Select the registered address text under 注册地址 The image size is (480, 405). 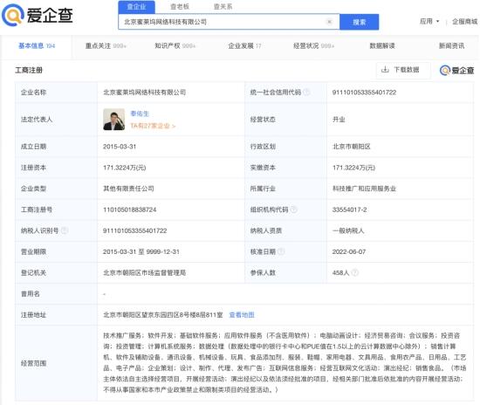coord(163,315)
